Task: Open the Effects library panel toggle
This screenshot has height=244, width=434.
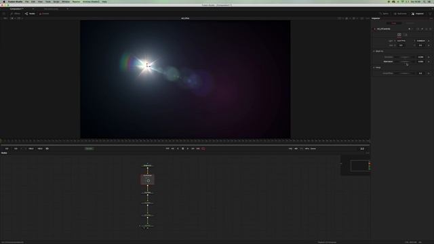Action: 15,14
